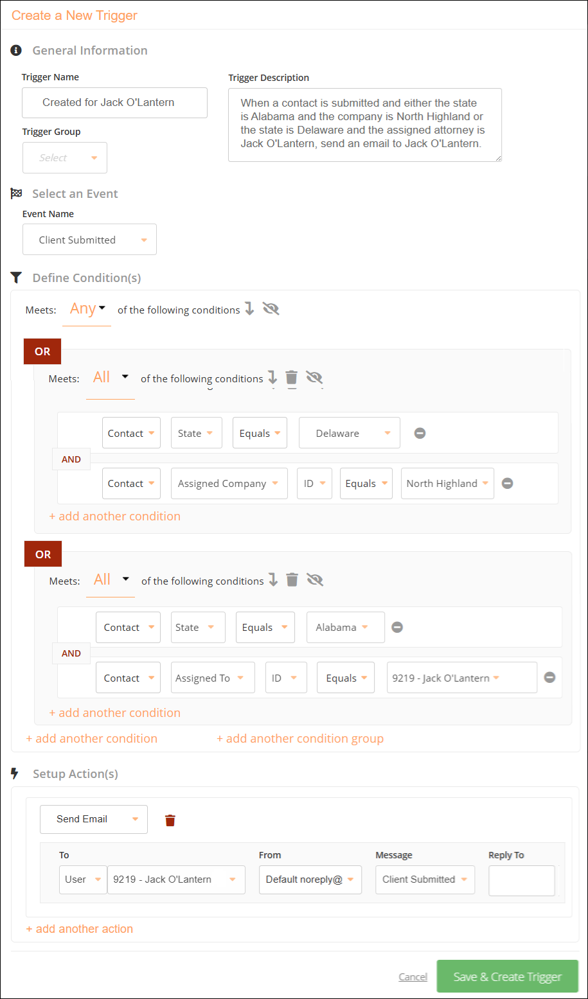Open the Trigger Group Select dropdown
The width and height of the screenshot is (588, 999).
click(65, 158)
